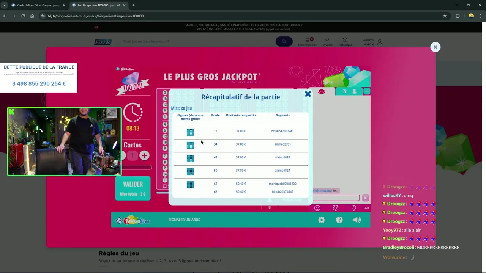
Task: Open Bingo Live settings gear
Action: 322,220
